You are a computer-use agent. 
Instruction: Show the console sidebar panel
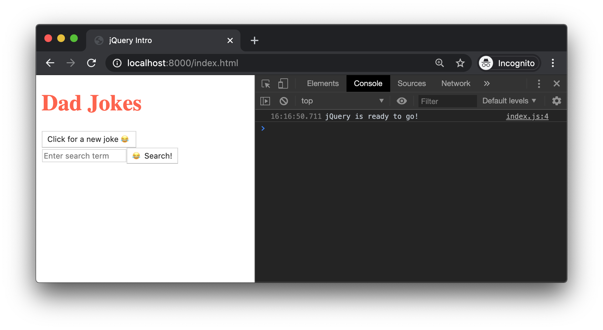tap(265, 101)
